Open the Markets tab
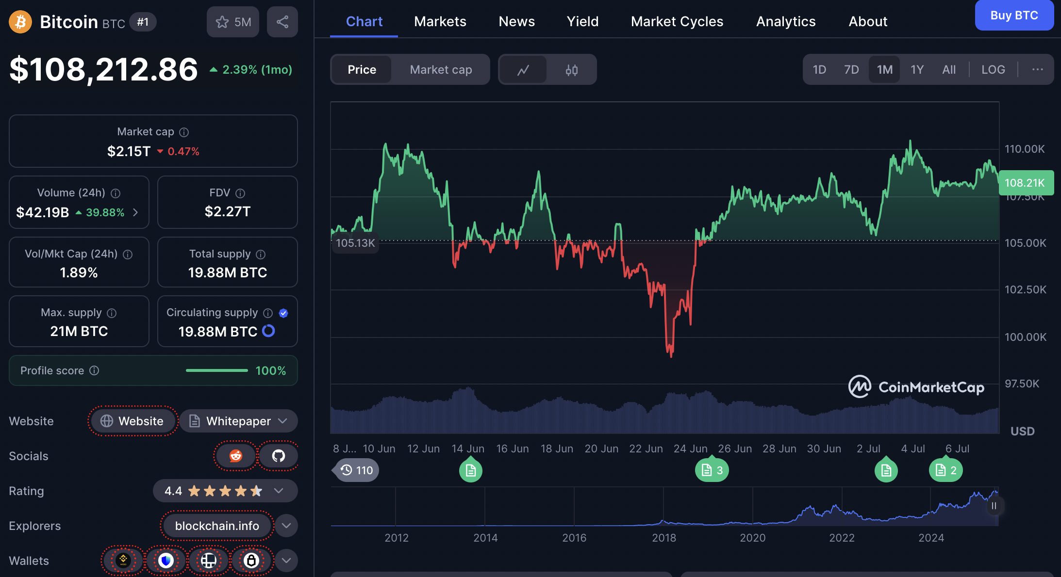Viewport: 1061px width, 577px height. click(440, 21)
